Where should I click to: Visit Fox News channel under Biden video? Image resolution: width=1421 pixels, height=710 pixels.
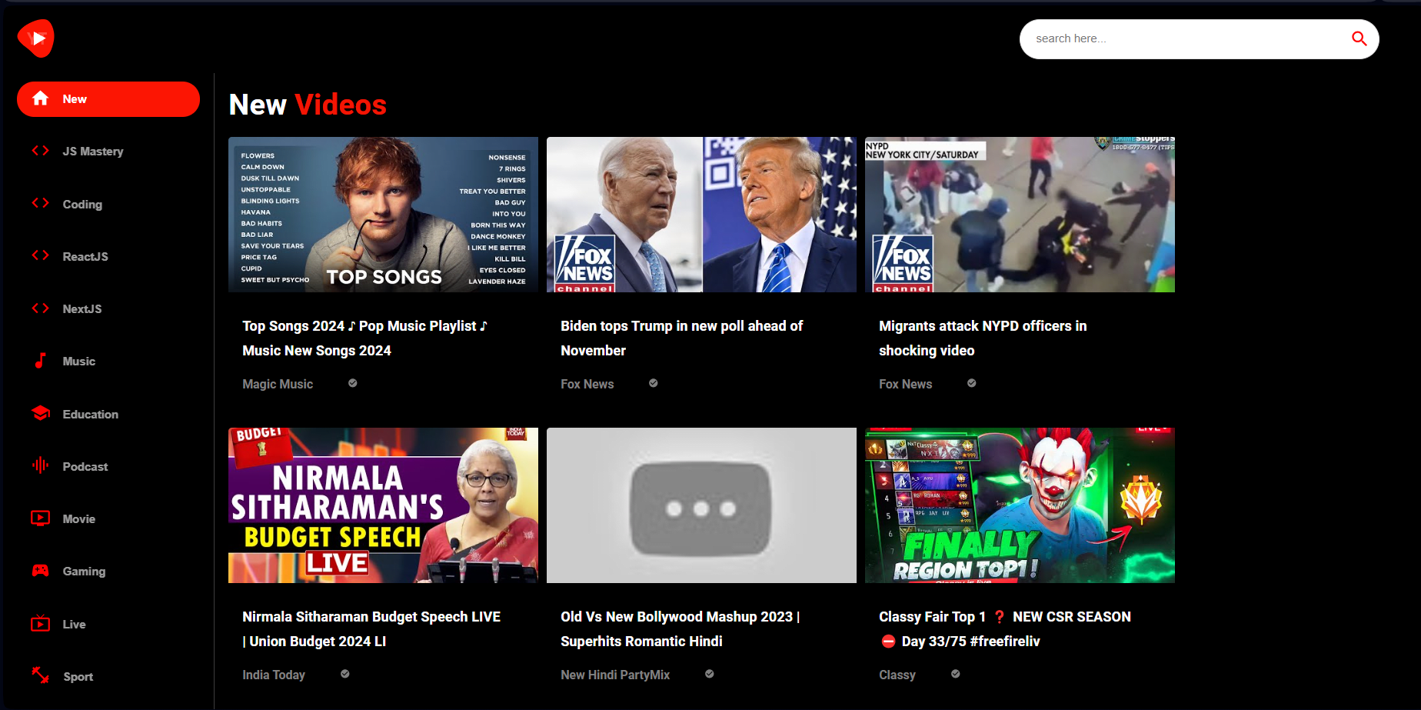click(587, 384)
